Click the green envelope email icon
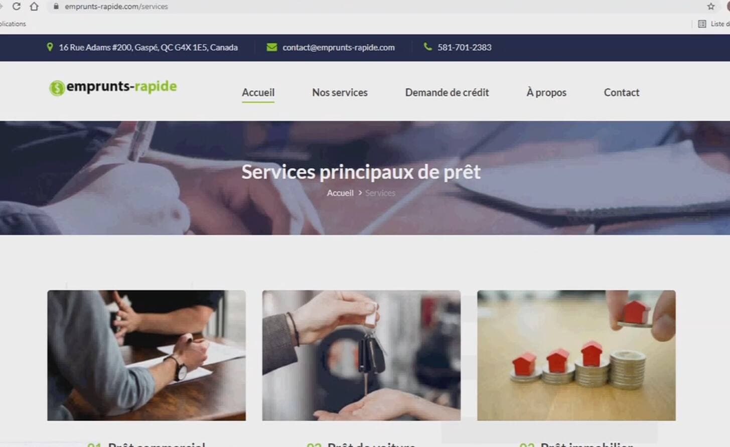 point(271,47)
